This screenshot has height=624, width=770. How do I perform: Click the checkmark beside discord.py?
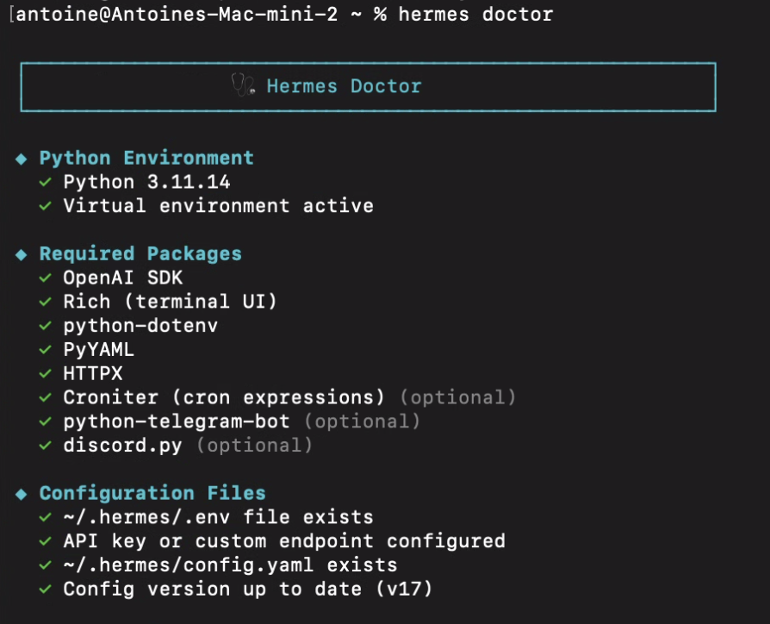click(45, 446)
